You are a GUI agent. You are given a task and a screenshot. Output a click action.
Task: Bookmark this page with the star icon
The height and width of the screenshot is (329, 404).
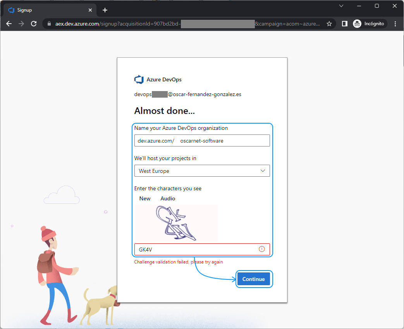329,24
